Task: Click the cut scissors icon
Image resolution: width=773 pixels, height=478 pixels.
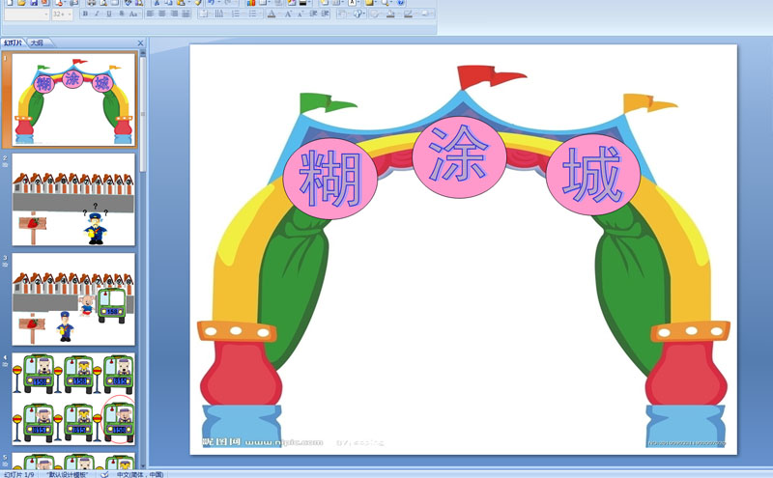Action: (157, 3)
